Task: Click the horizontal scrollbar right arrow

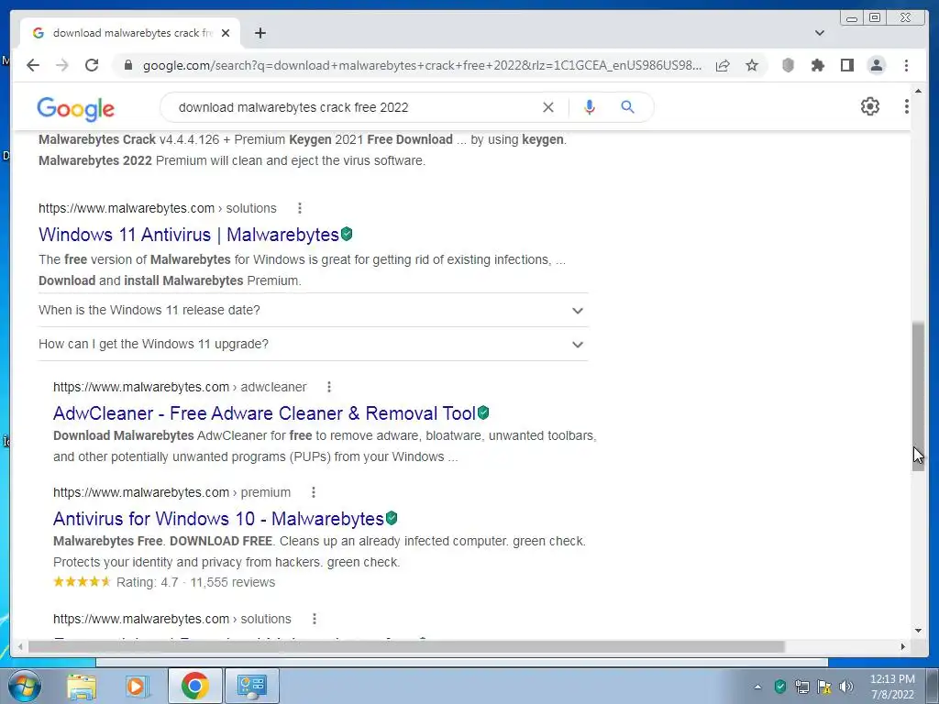Action: pyautogui.click(x=903, y=646)
